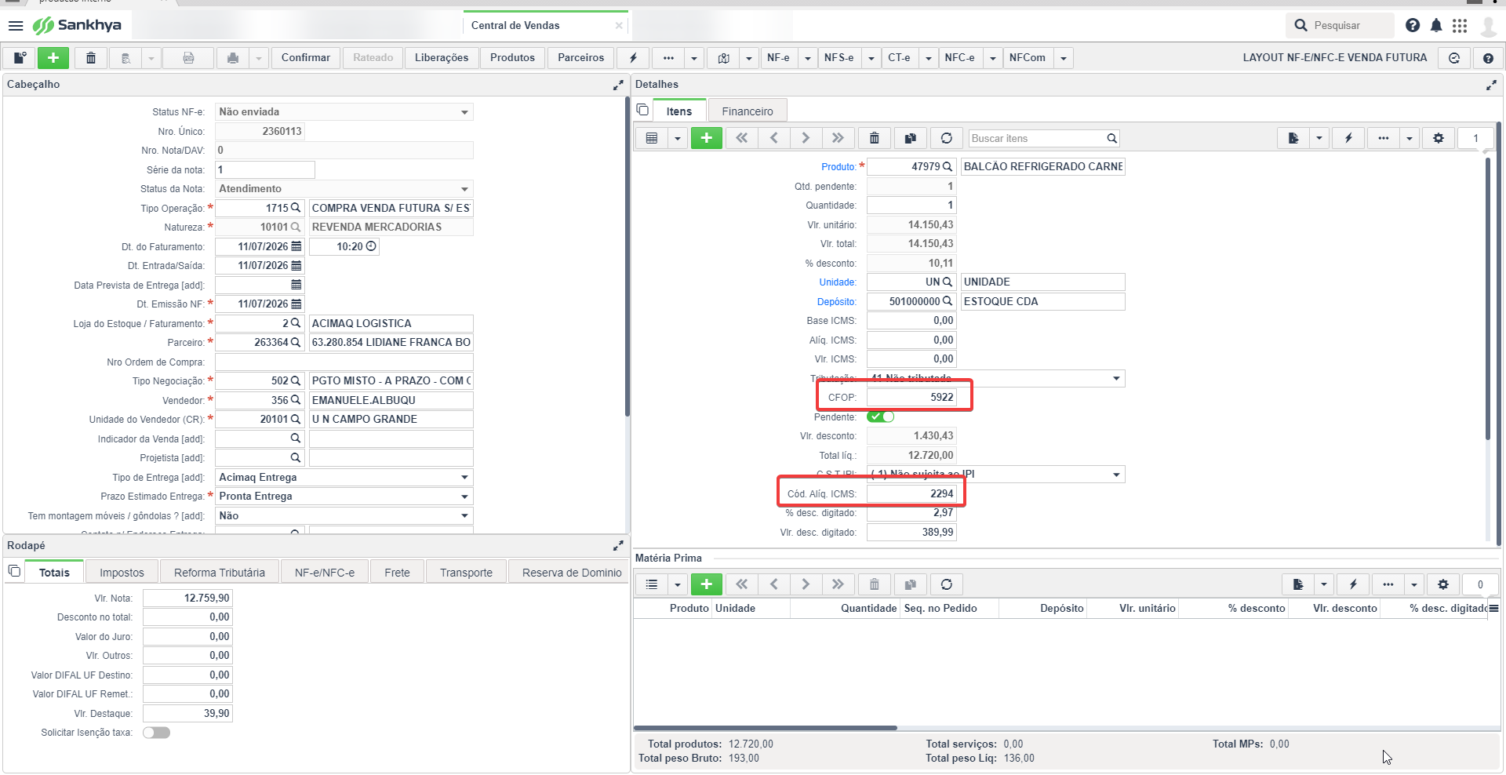Open the help question mark icon in header

[x=1413, y=26]
